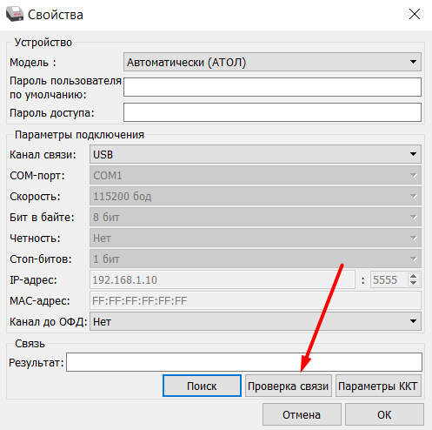Image resolution: width=432 pixels, height=430 pixels.
Task: Increase port number with up arrow
Action: 414,276
